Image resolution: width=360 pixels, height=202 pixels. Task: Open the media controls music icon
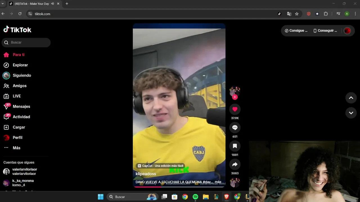[x=338, y=14]
